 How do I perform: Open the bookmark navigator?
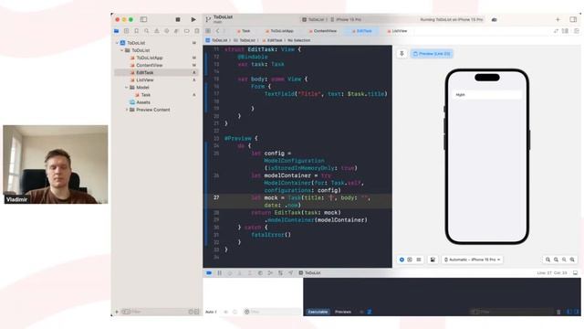136,31
